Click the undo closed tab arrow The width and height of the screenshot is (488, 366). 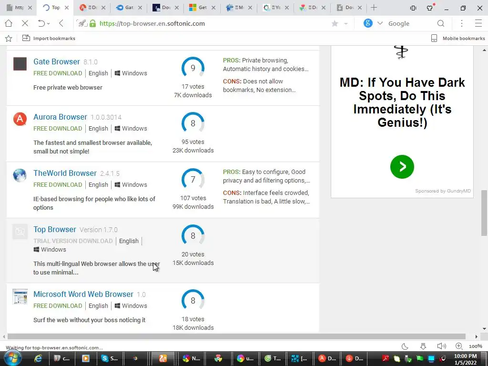pyautogui.click(x=41, y=23)
